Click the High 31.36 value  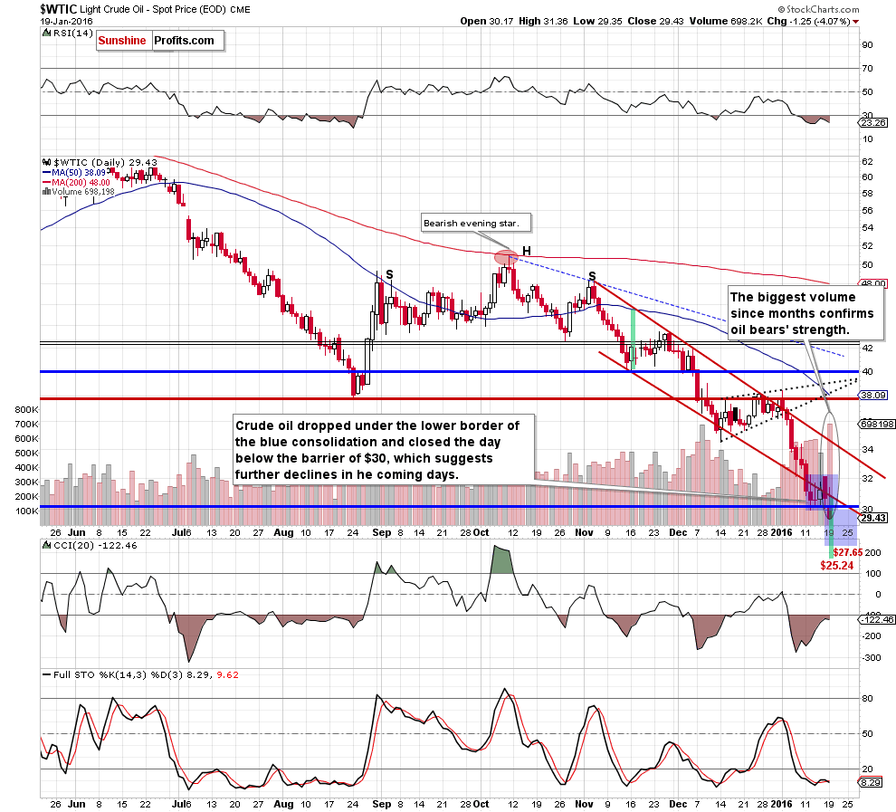point(543,21)
